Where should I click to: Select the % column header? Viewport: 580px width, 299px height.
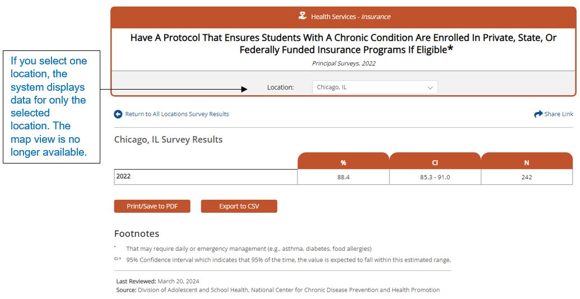coord(344,161)
